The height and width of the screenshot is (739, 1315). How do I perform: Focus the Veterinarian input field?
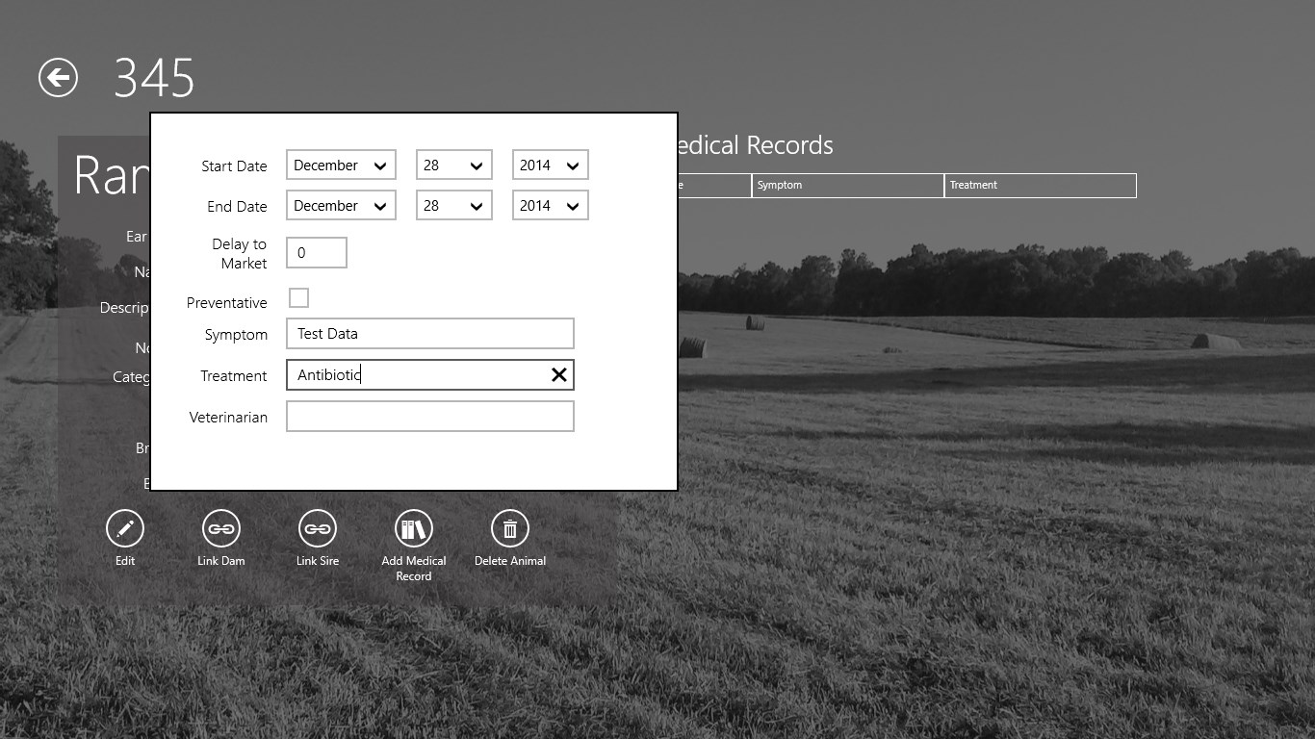coord(429,417)
